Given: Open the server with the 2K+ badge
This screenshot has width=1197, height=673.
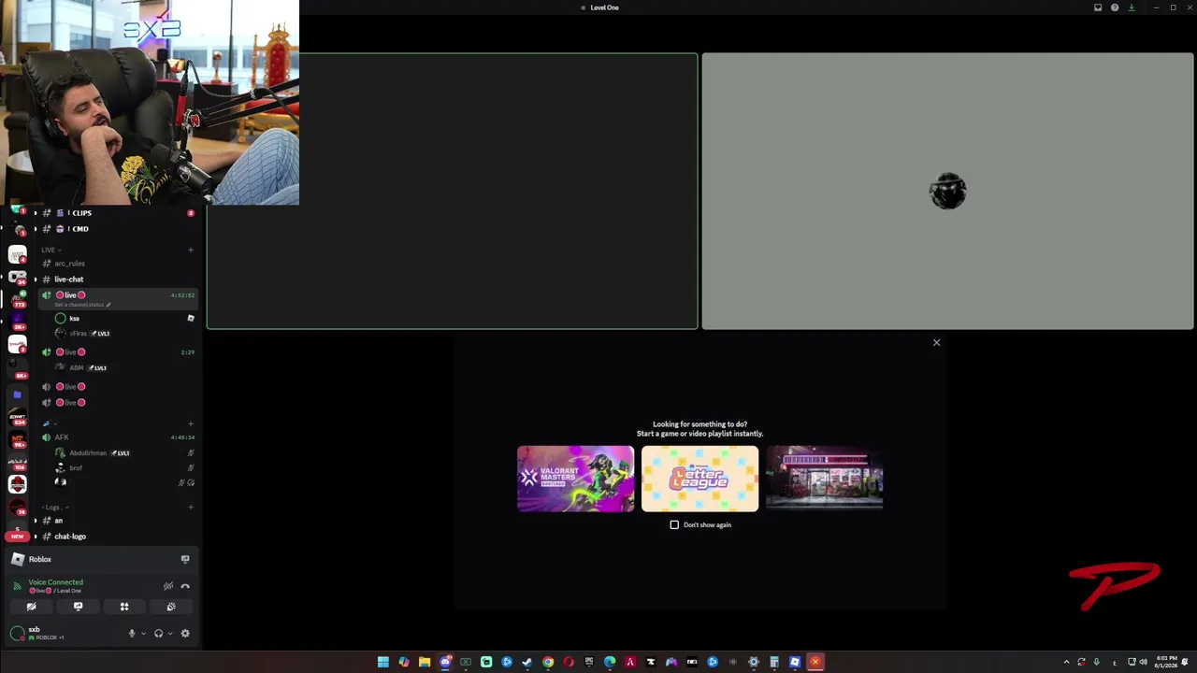Looking at the screenshot, I should point(17,322).
